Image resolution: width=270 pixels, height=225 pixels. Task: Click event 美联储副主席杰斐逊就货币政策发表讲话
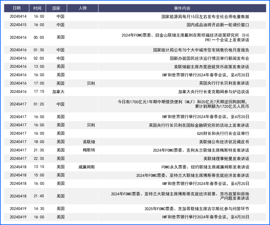pyautogui.click(x=211, y=67)
